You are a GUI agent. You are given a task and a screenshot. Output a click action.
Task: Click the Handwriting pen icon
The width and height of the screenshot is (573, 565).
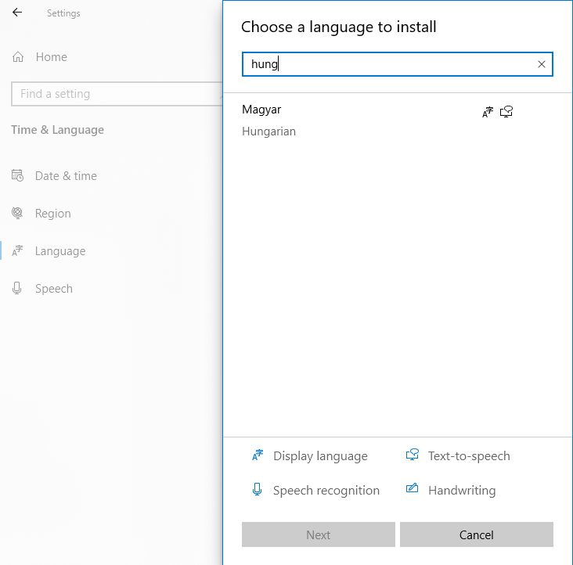point(413,491)
